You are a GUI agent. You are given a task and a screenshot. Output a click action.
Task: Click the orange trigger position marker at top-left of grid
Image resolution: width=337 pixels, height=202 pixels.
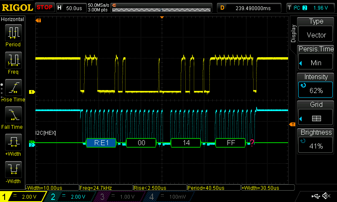pos(38,20)
